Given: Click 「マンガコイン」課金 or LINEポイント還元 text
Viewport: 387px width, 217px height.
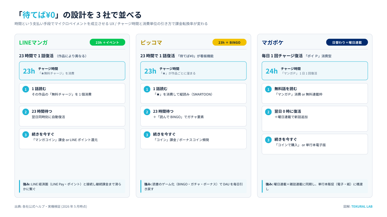Looking at the screenshot, I should click(65, 140).
